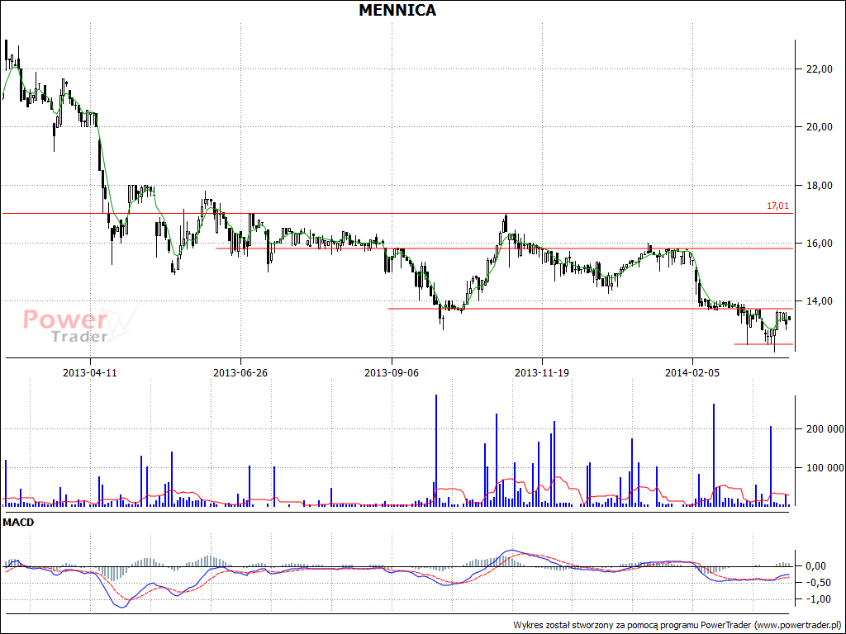
Task: Click the 100 000 volume axis label
Action: pyautogui.click(x=825, y=468)
